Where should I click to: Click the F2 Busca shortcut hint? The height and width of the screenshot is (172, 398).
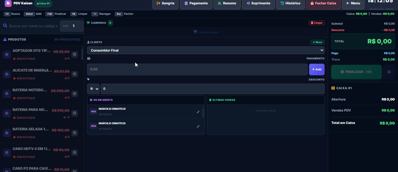[x=12, y=14]
